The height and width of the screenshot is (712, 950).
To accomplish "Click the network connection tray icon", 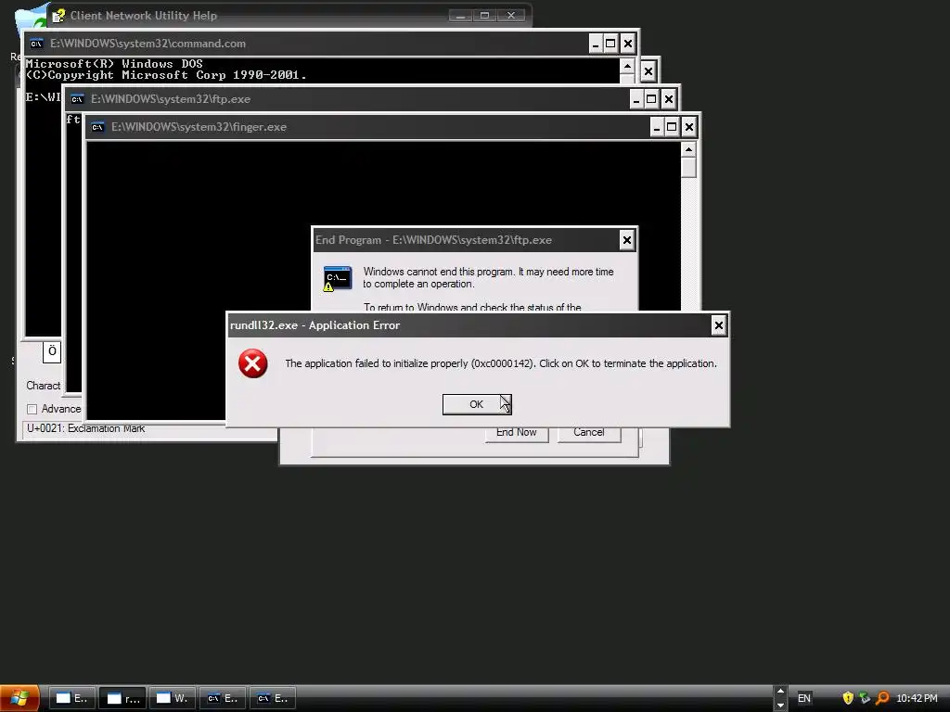I will 866,698.
